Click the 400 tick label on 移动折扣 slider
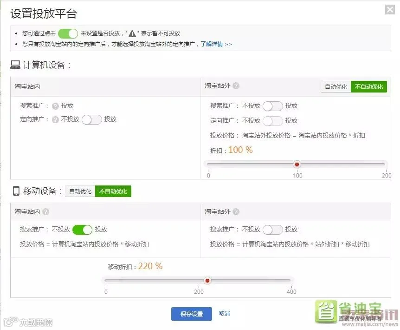Viewport: 400px width, 330px height. pyautogui.click(x=291, y=292)
